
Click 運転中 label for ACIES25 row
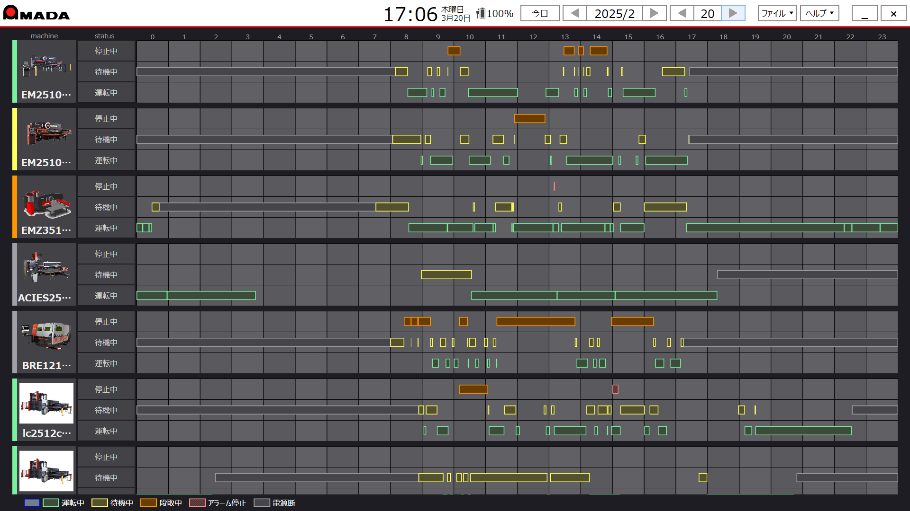coord(106,296)
